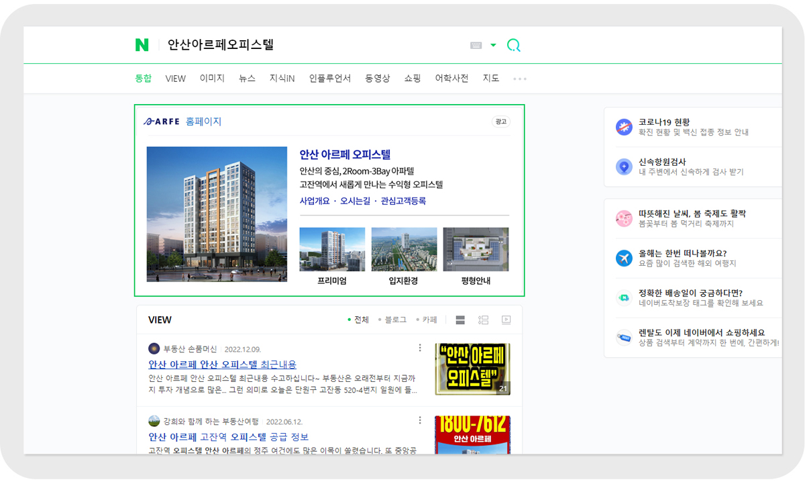Click the 신속항원검사 location icon
The height and width of the screenshot is (486, 805).
coord(624,166)
